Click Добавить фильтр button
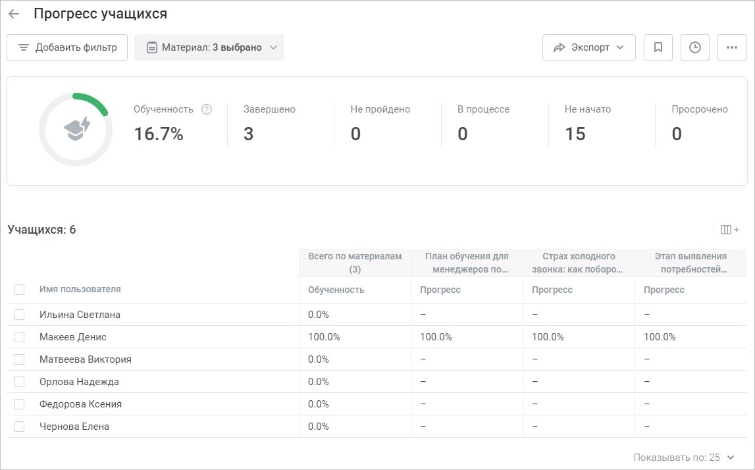Viewport: 755px width, 470px height. coord(67,47)
